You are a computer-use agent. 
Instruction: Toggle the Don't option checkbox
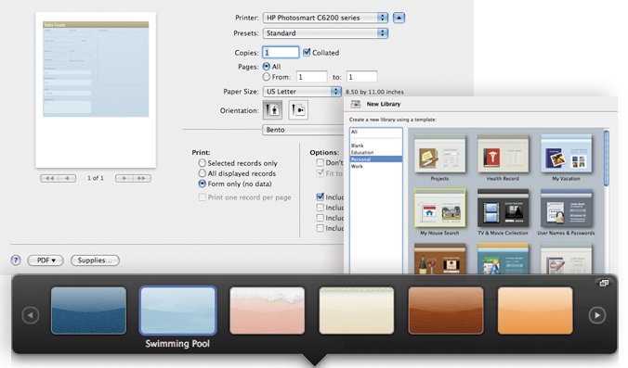pos(320,162)
